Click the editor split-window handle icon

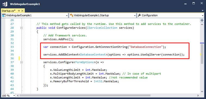[202, 20]
